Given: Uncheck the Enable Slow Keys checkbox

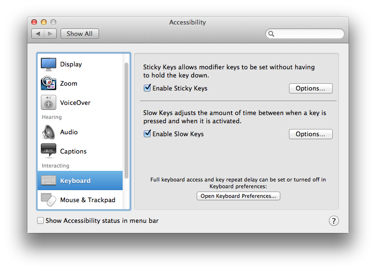Looking at the screenshot, I should coord(147,134).
